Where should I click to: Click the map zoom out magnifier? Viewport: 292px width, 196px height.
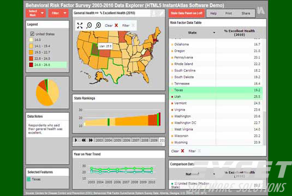89,25
